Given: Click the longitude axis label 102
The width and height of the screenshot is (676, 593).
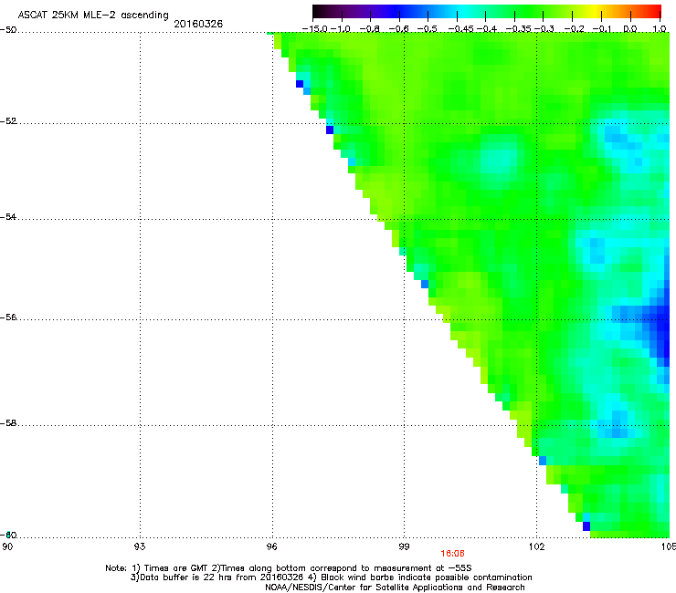Looking at the screenshot, I should coord(536,546).
